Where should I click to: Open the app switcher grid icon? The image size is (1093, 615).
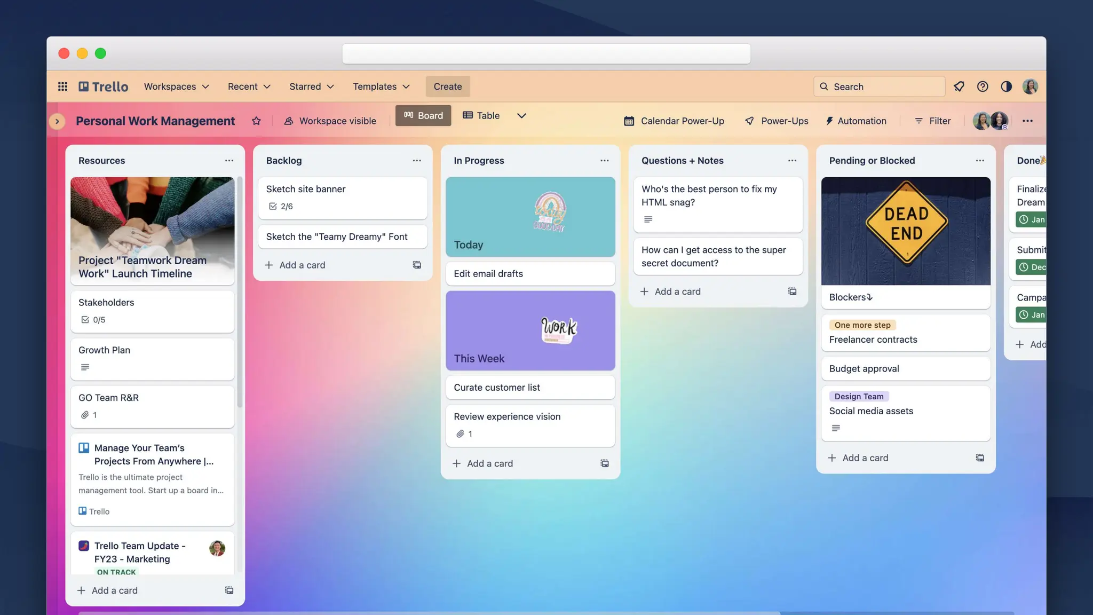click(x=62, y=86)
